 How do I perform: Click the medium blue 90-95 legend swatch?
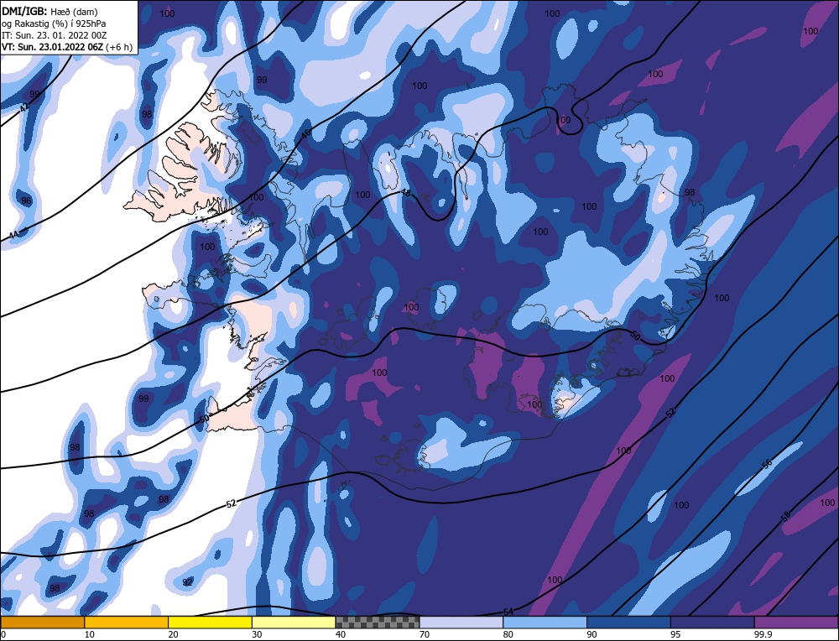[x=628, y=623]
